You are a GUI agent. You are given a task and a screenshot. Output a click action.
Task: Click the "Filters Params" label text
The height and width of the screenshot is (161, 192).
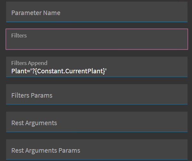pyautogui.click(x=32, y=95)
